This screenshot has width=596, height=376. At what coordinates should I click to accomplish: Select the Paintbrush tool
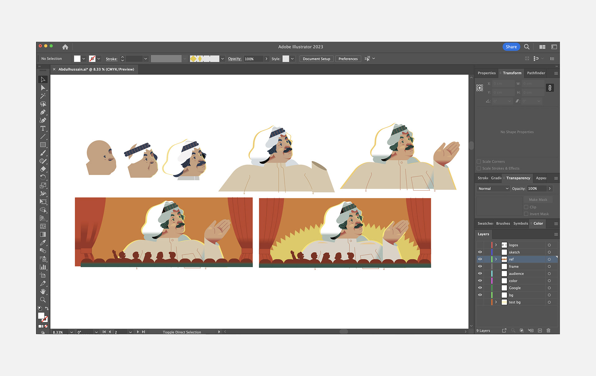(x=43, y=153)
